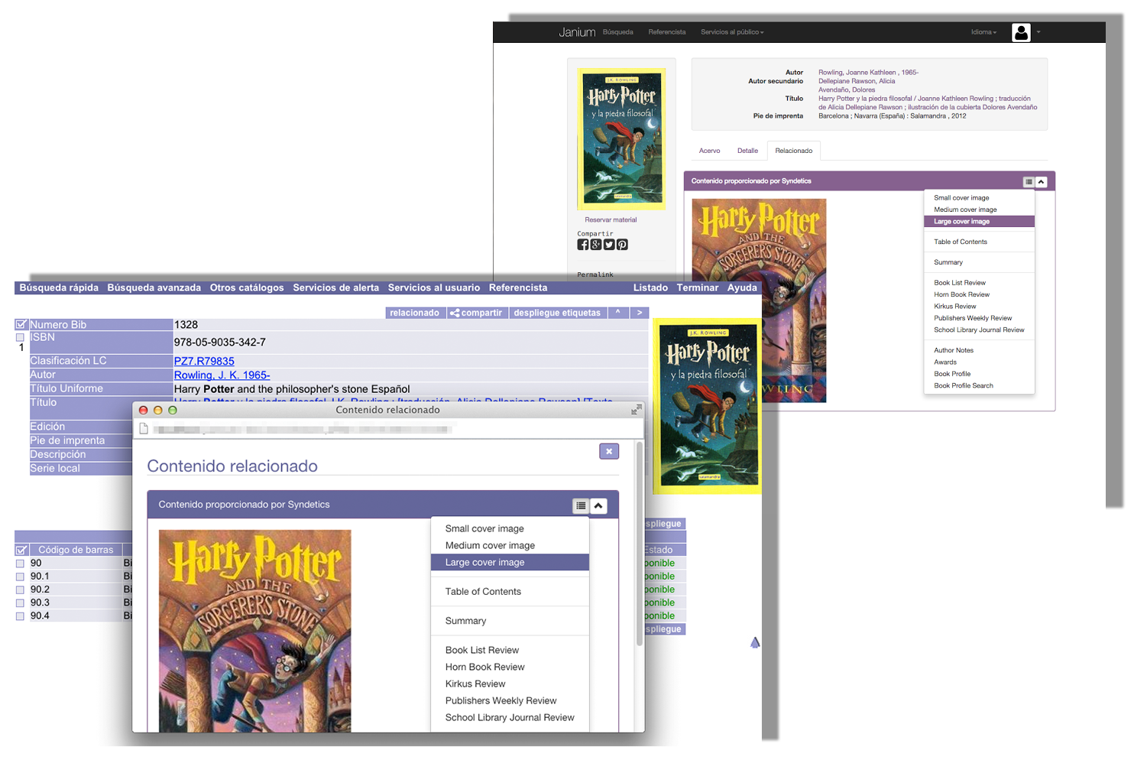Viewport: 1147px width, 770px height.
Task: Open author link Rowling, J. K. 1965-
Action: point(222,375)
